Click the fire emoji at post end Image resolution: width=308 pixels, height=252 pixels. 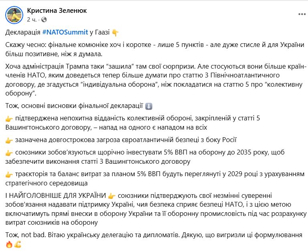(x=10, y=244)
